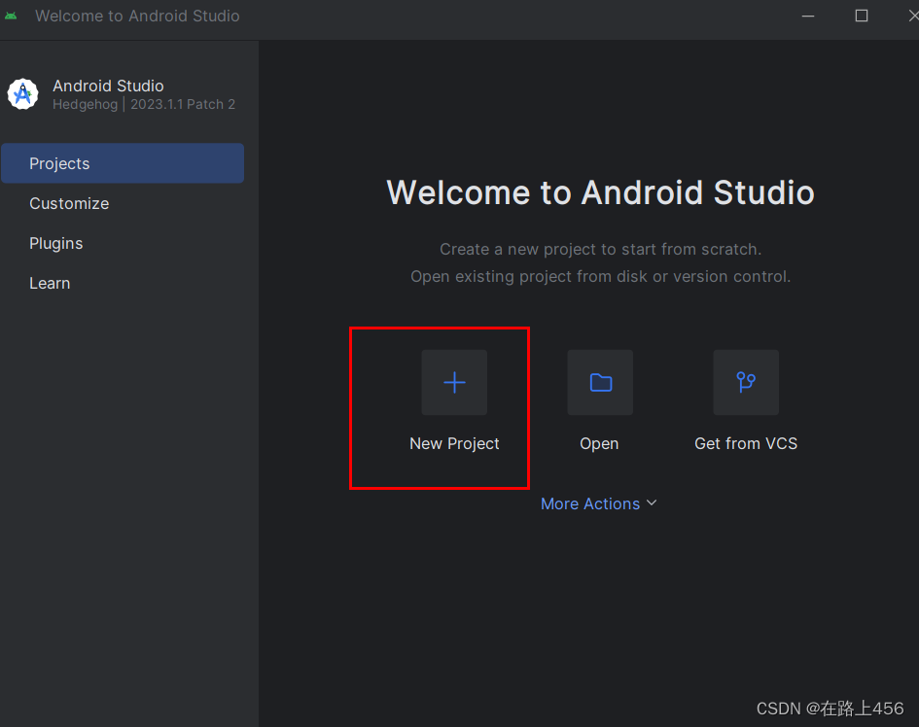The image size is (919, 727).
Task: Click the Get from VCS label
Action: pyautogui.click(x=745, y=443)
